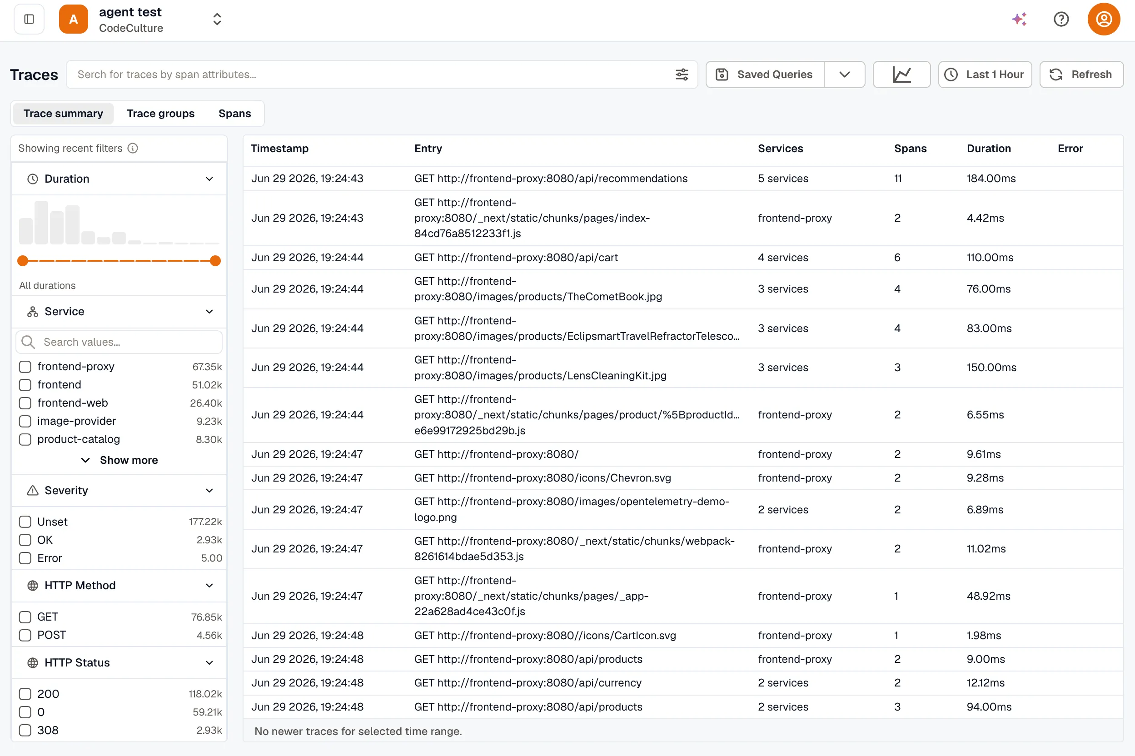Viewport: 1135px width, 756px height.
Task: Click the recent filters info icon
Action: (x=133, y=149)
